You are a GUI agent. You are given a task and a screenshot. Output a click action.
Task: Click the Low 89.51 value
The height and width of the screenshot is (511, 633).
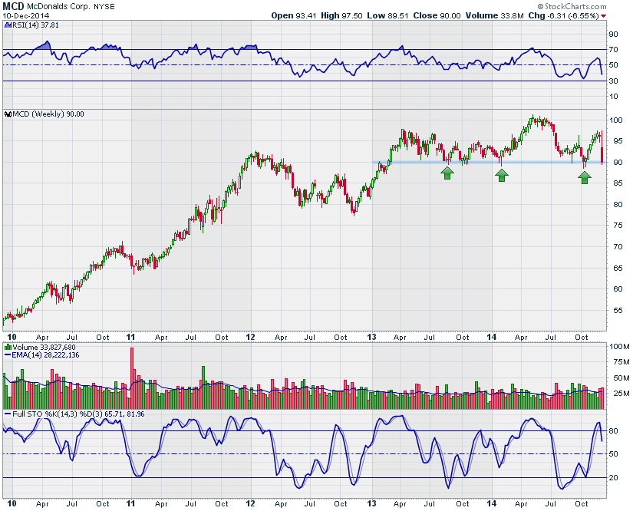(387, 16)
